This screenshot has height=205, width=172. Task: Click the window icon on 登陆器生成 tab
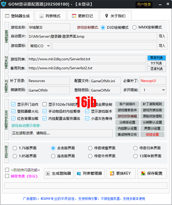click(7, 16)
